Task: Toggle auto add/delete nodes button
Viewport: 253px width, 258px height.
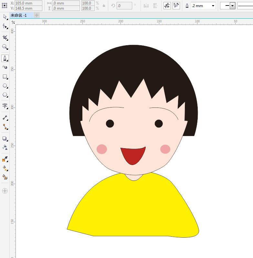Action: (x=176, y=5)
